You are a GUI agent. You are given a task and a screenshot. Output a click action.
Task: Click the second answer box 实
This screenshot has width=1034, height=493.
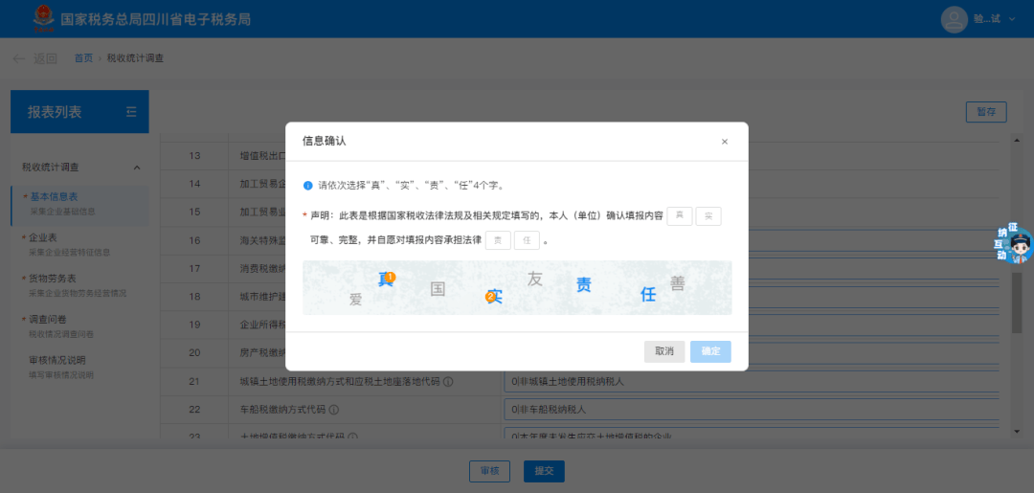pyautogui.click(x=708, y=216)
